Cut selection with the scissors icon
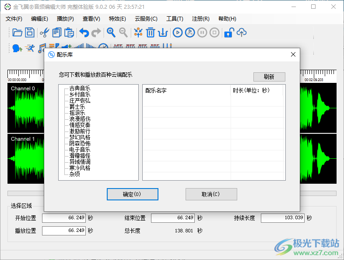Image resolution: width=344 pixels, height=260 pixels. (x=45, y=32)
